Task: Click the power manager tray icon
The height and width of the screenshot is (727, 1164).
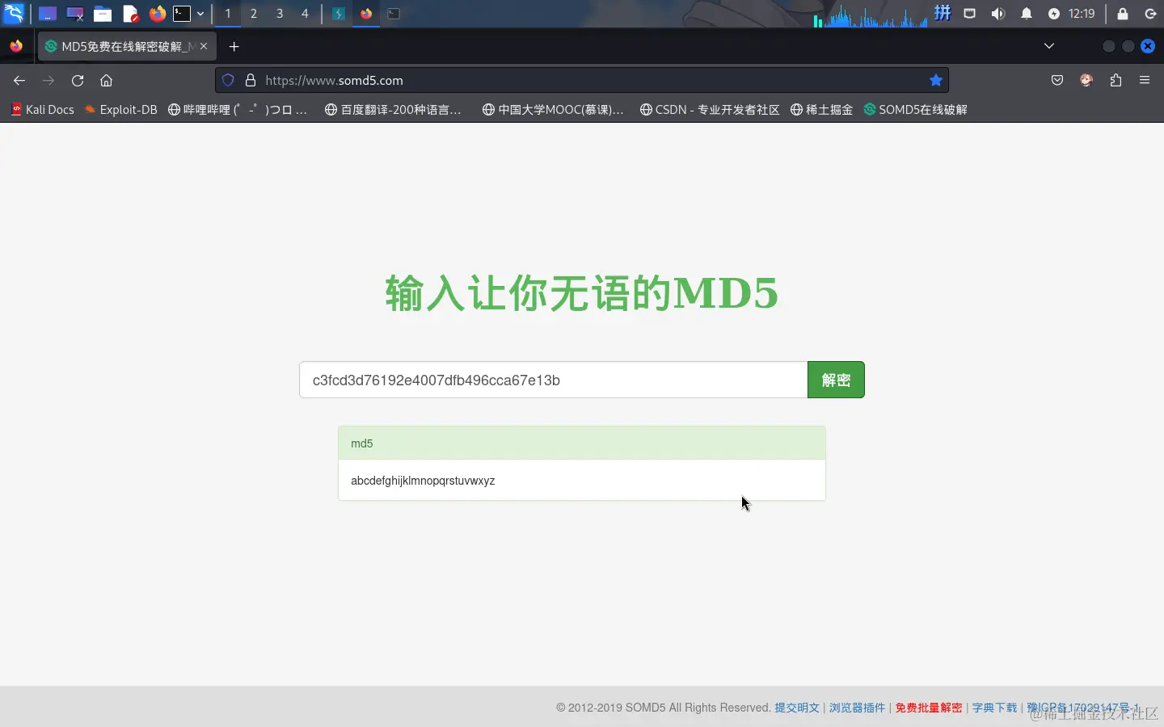Action: coord(1054,14)
